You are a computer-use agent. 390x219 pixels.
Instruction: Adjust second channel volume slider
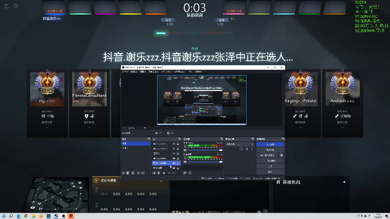(x=205, y=162)
